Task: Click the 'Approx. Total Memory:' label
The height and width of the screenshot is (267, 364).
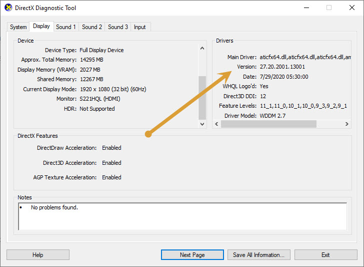Action: coord(49,60)
